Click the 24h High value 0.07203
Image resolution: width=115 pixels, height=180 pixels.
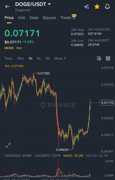(77, 34)
